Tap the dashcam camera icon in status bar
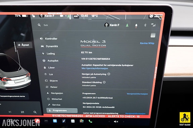 click(61, 16)
